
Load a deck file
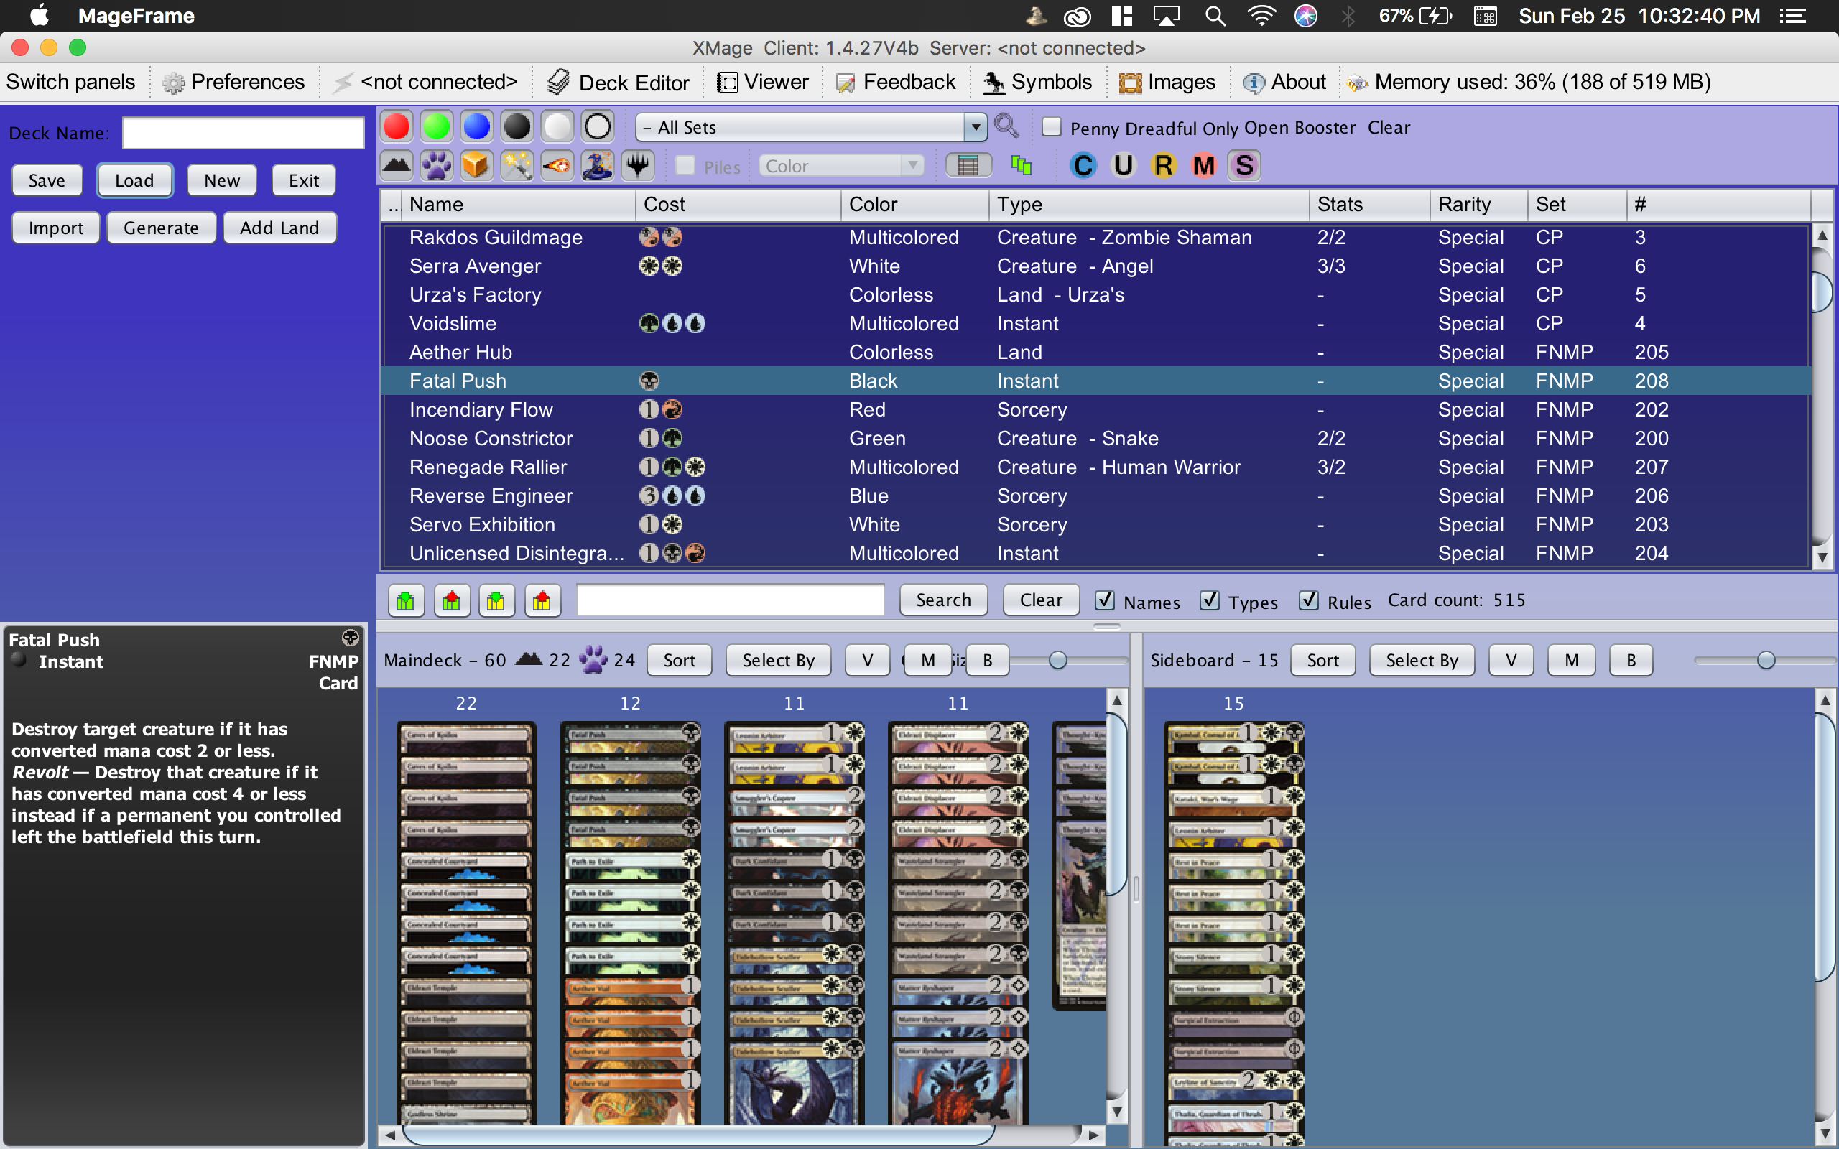coord(134,180)
